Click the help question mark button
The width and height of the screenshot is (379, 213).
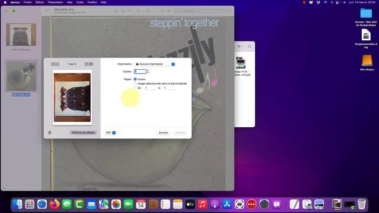pyautogui.click(x=50, y=133)
